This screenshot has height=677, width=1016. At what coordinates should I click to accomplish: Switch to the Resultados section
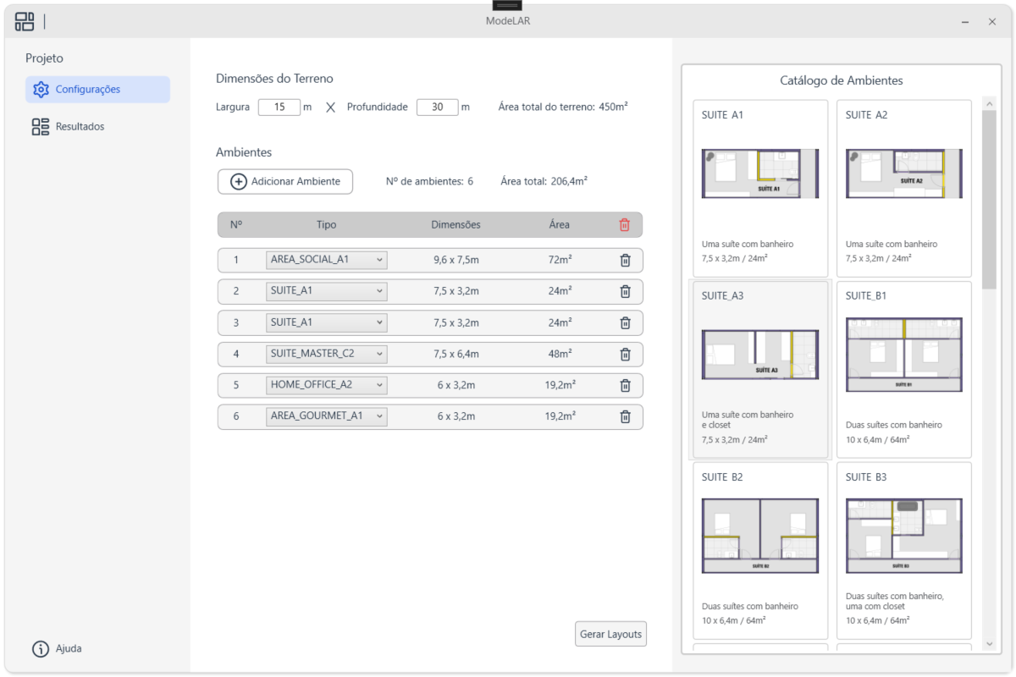tap(80, 127)
